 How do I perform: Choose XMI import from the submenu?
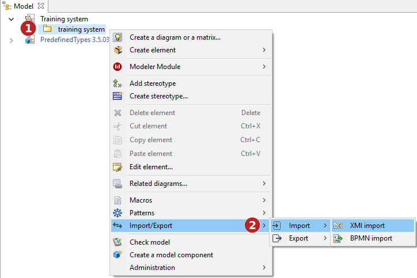click(367, 226)
